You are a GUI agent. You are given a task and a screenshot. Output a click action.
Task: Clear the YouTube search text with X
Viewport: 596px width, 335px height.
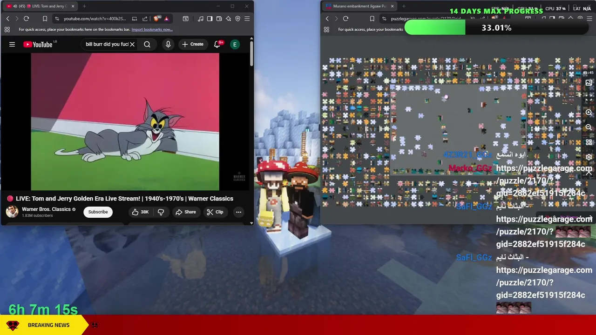tap(132, 44)
